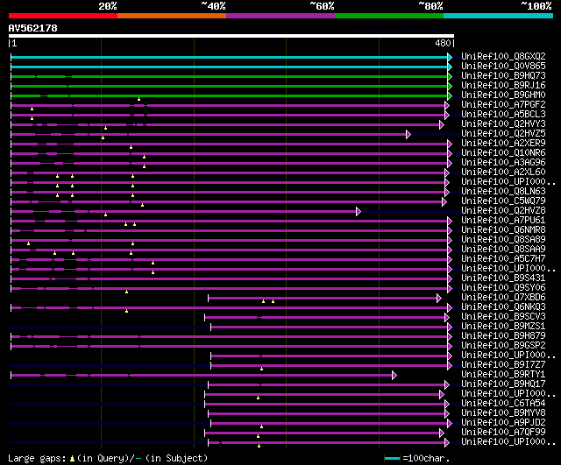Click the UniRef100_A2XL60 label
The width and height of the screenshot is (561, 465).
[503, 173]
